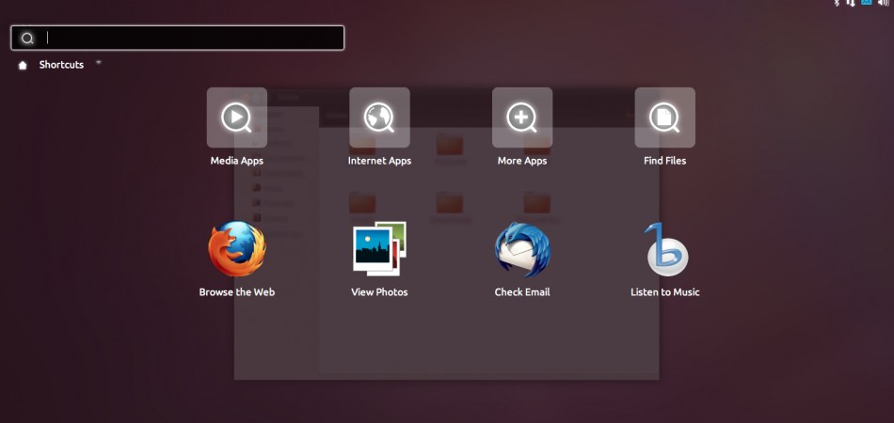Expand the dropdown arrow next to Shortcuts
Screen dimensions: 894x423
click(x=99, y=63)
